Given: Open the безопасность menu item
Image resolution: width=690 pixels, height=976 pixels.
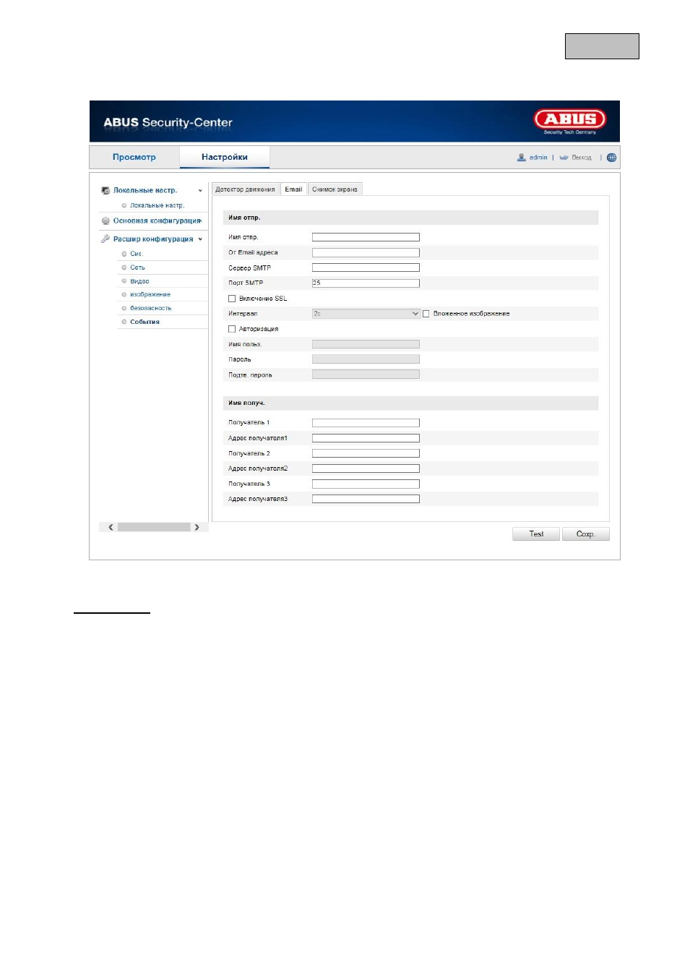Looking at the screenshot, I should [150, 308].
